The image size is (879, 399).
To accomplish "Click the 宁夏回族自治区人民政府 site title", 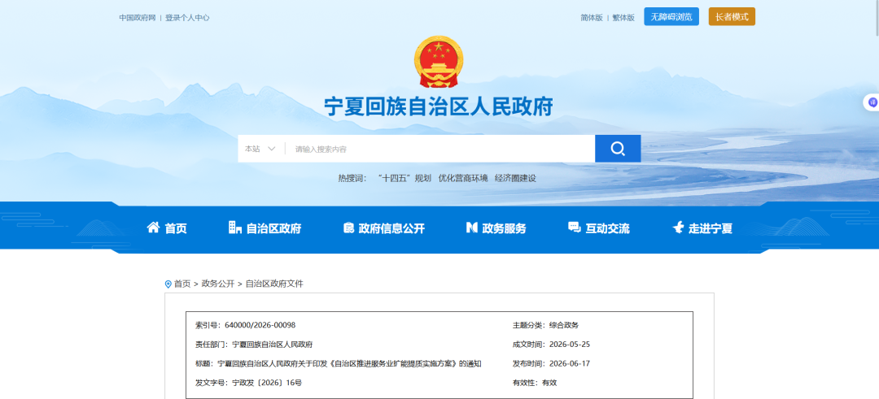I will pos(439,106).
